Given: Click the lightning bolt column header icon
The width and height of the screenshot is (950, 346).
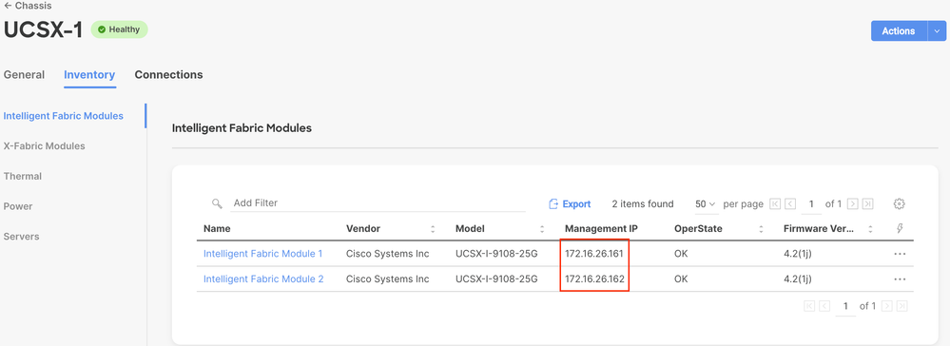Looking at the screenshot, I should pyautogui.click(x=900, y=228).
